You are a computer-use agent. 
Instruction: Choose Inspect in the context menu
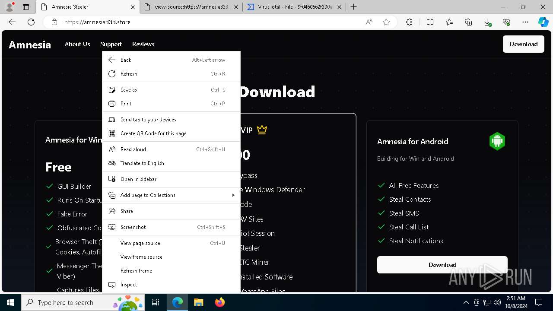[x=171, y=285]
